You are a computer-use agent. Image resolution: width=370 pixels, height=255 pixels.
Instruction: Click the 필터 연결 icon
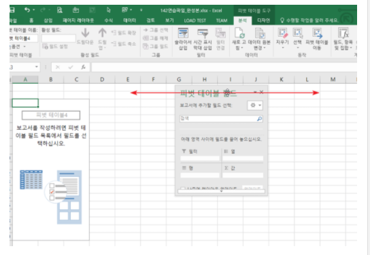[x=220, y=33]
